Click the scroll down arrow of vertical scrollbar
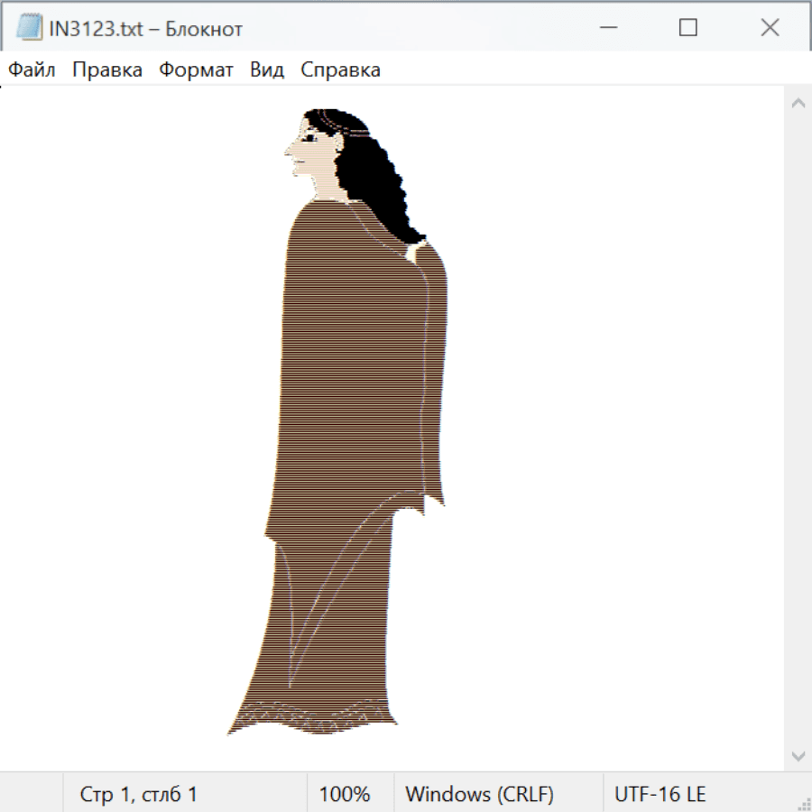This screenshot has width=812, height=812. 798,755
